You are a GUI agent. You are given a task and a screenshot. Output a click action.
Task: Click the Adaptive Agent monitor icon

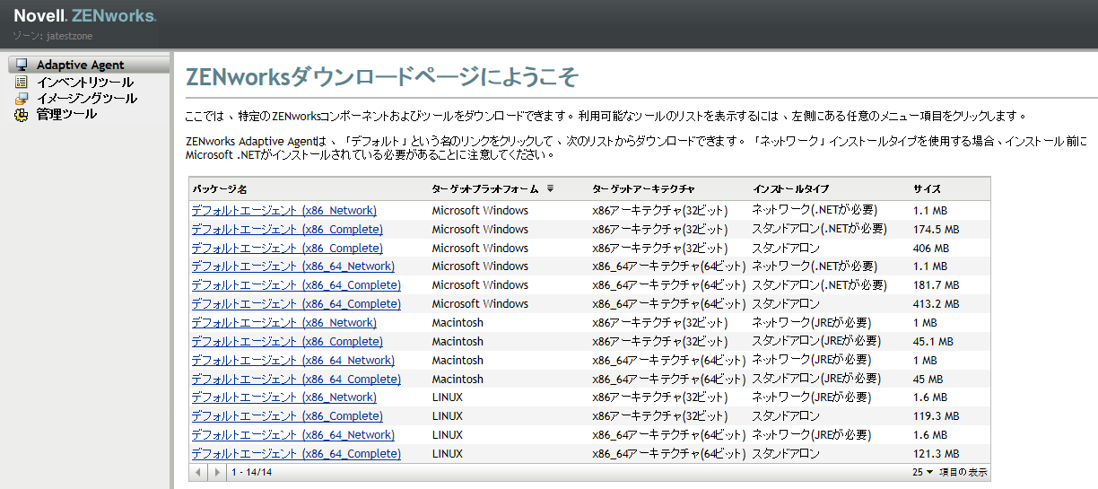(x=22, y=65)
